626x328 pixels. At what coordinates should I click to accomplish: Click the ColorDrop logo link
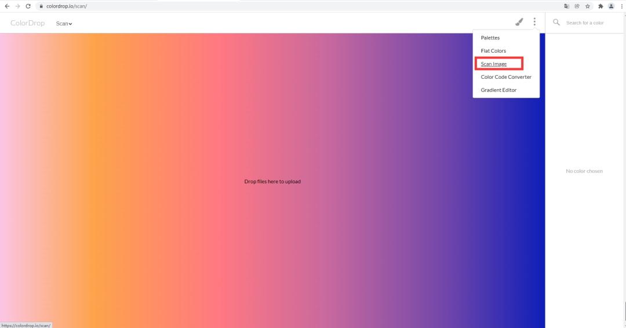[x=27, y=23]
